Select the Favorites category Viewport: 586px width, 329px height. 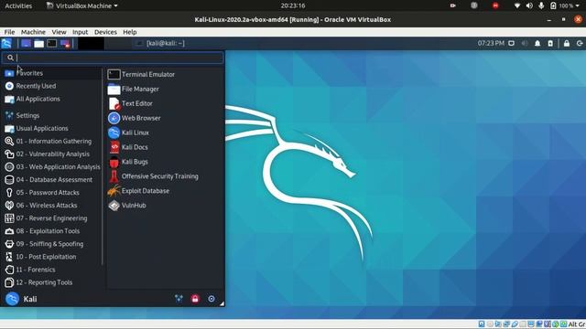[51, 73]
